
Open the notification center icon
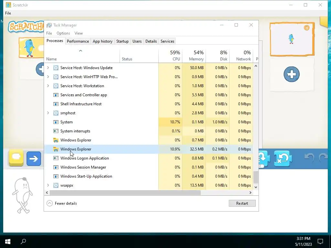(x=320, y=242)
